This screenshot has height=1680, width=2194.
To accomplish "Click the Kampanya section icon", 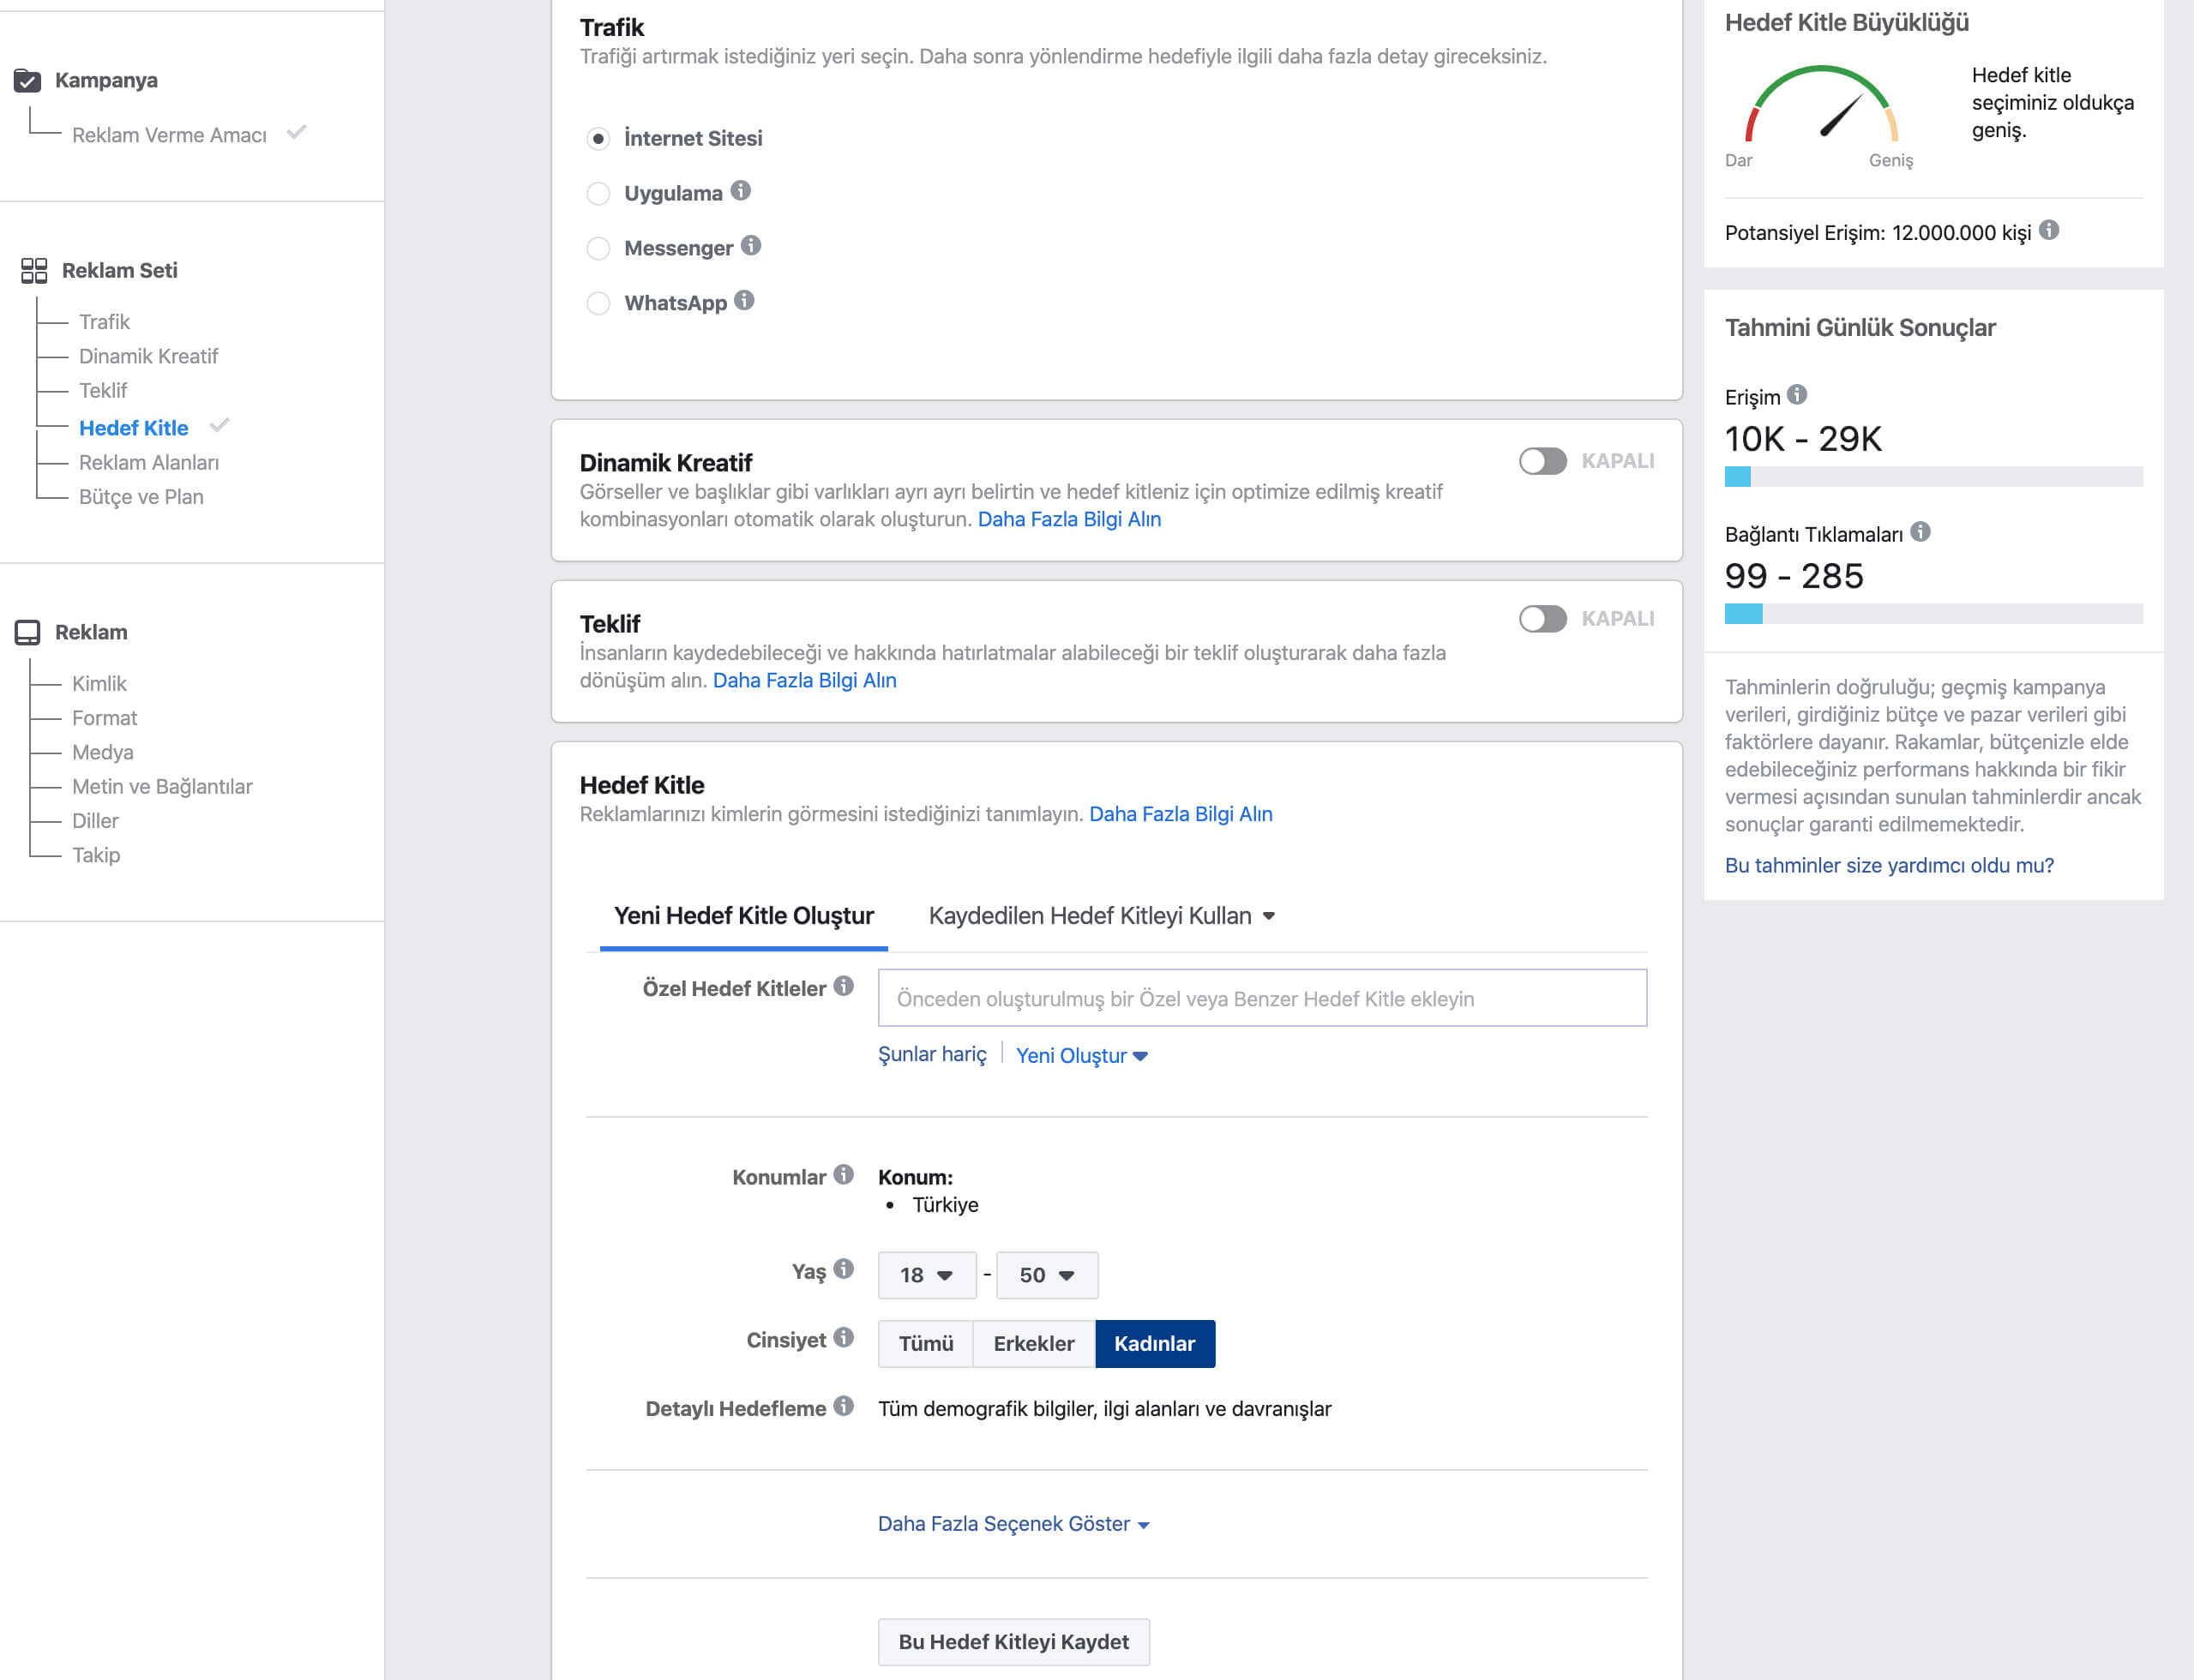I will tap(28, 80).
